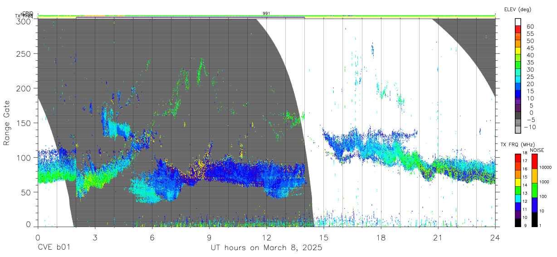Viewport: 557px width, 257px height.
Task: Click the black bottom segment of the TX FRQ color bar
Action: (x=518, y=223)
